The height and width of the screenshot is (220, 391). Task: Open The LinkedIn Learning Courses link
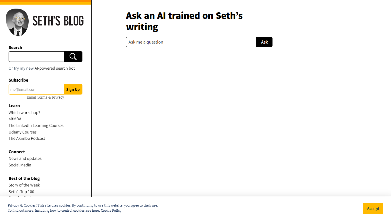tap(36, 125)
